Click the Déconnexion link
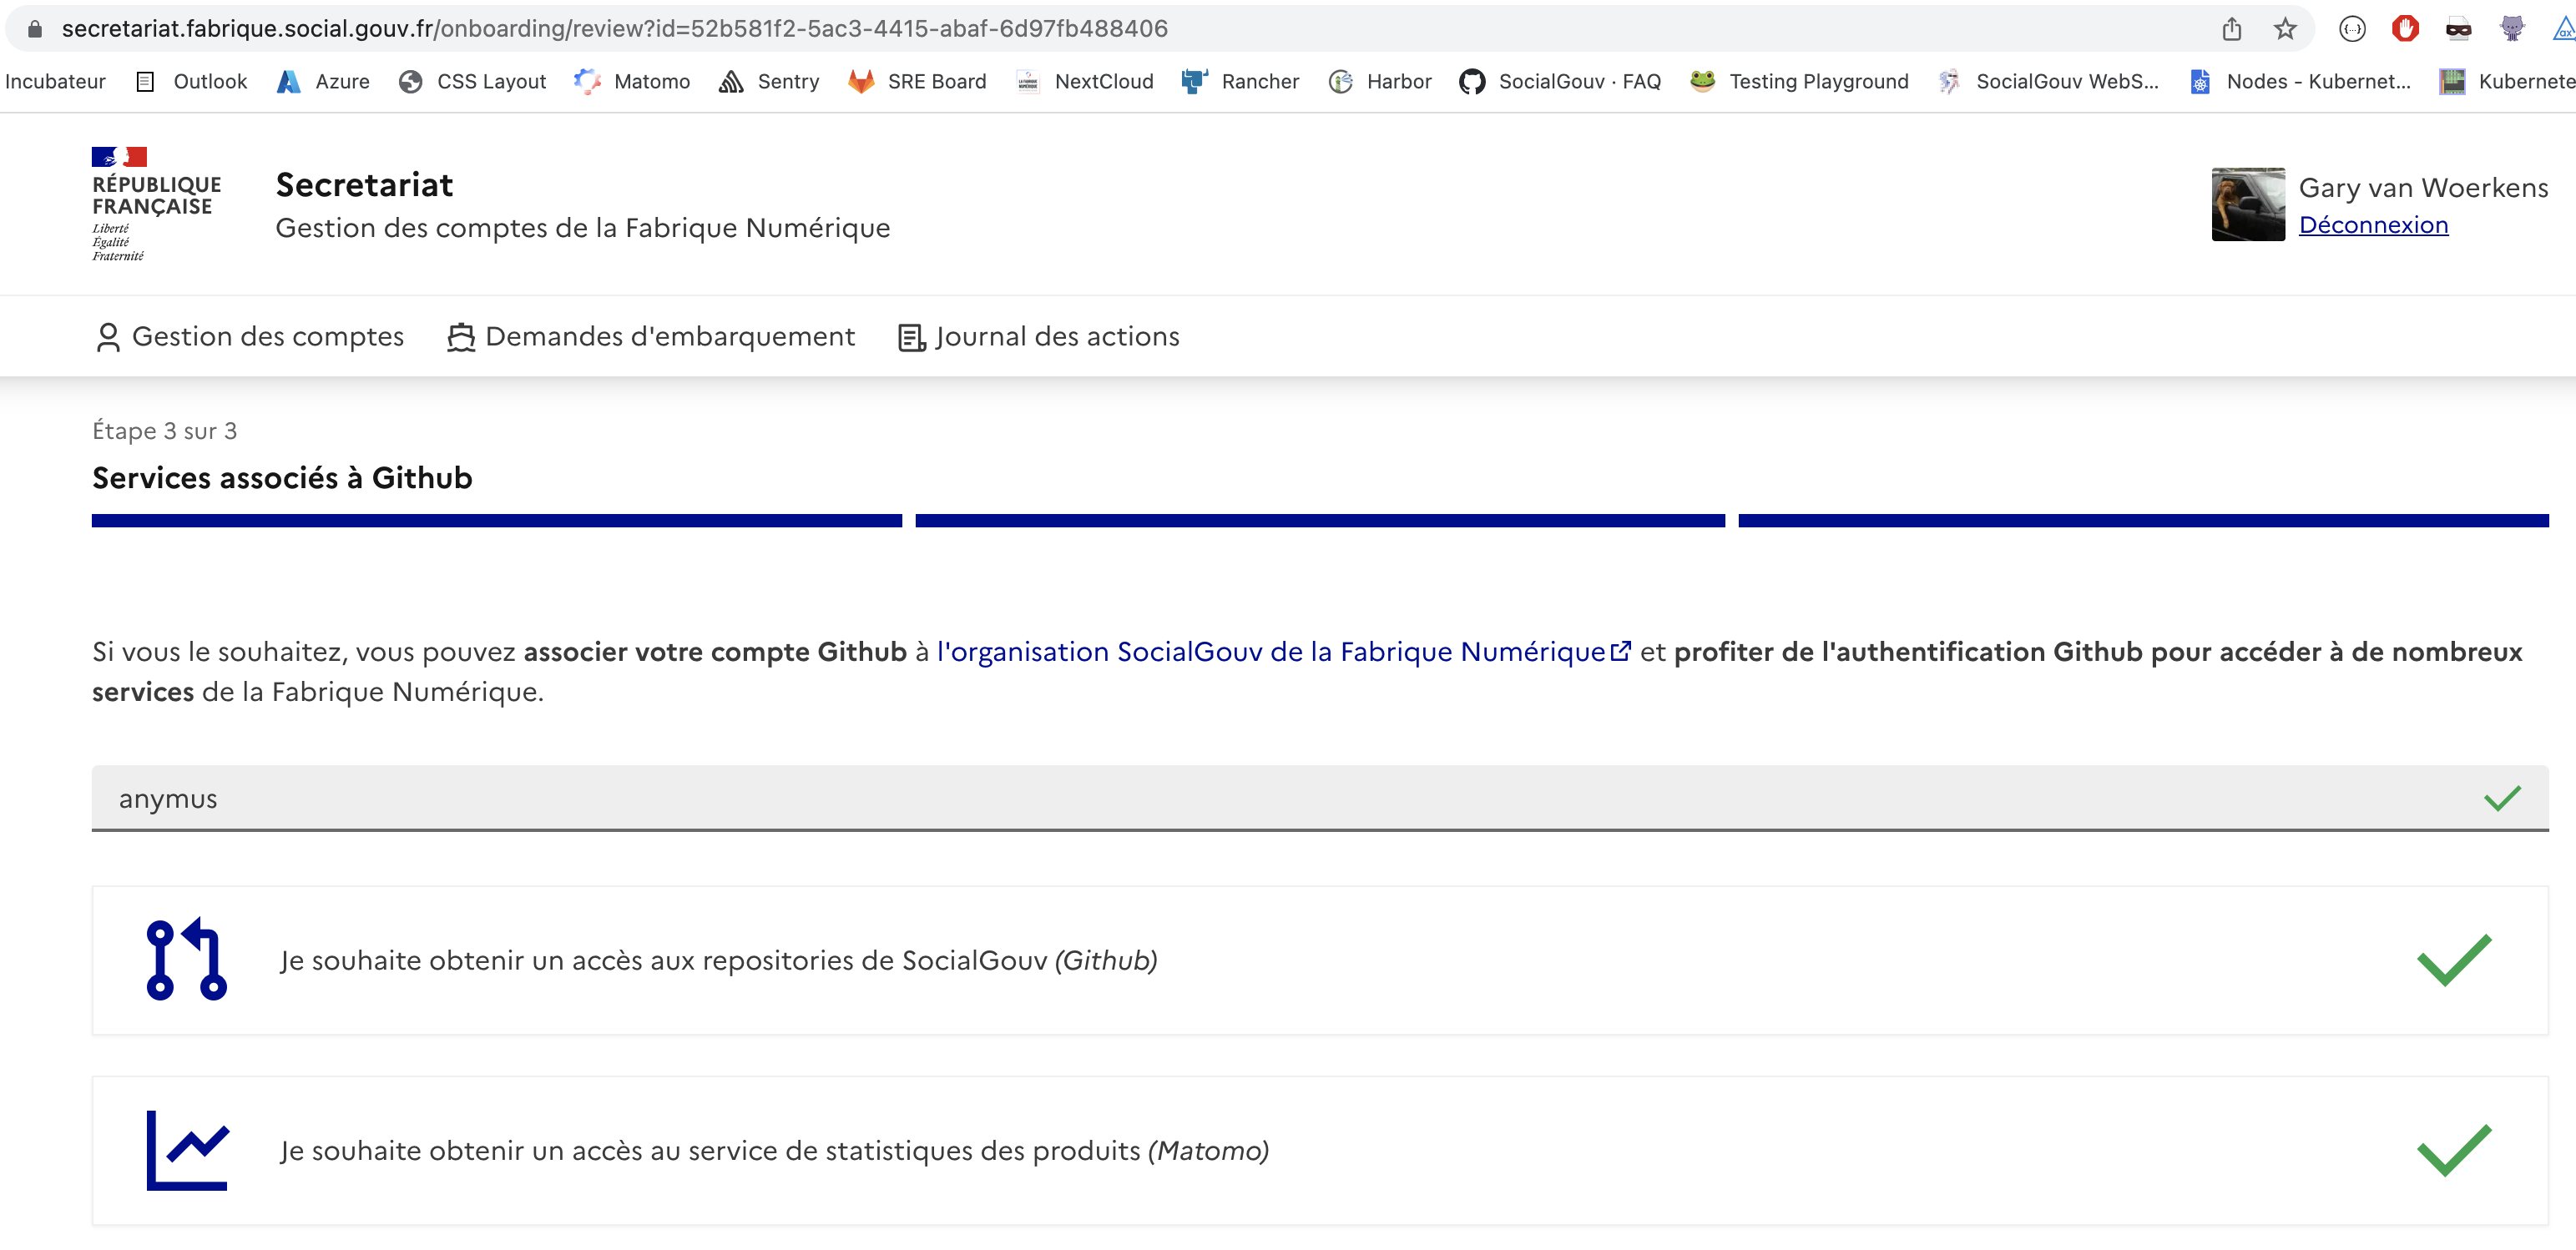Screen dimensions: 2576x1250 tap(2375, 225)
